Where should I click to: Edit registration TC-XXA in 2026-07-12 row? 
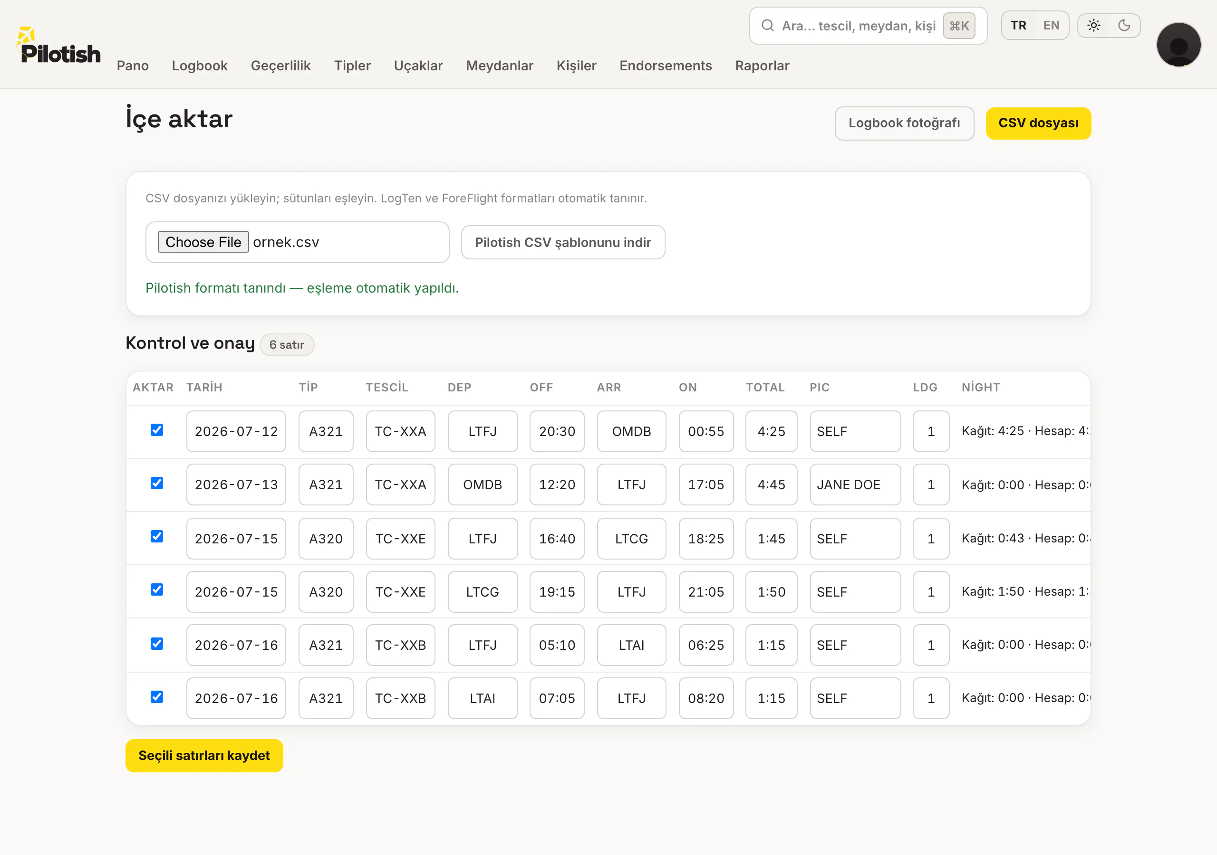click(x=400, y=431)
